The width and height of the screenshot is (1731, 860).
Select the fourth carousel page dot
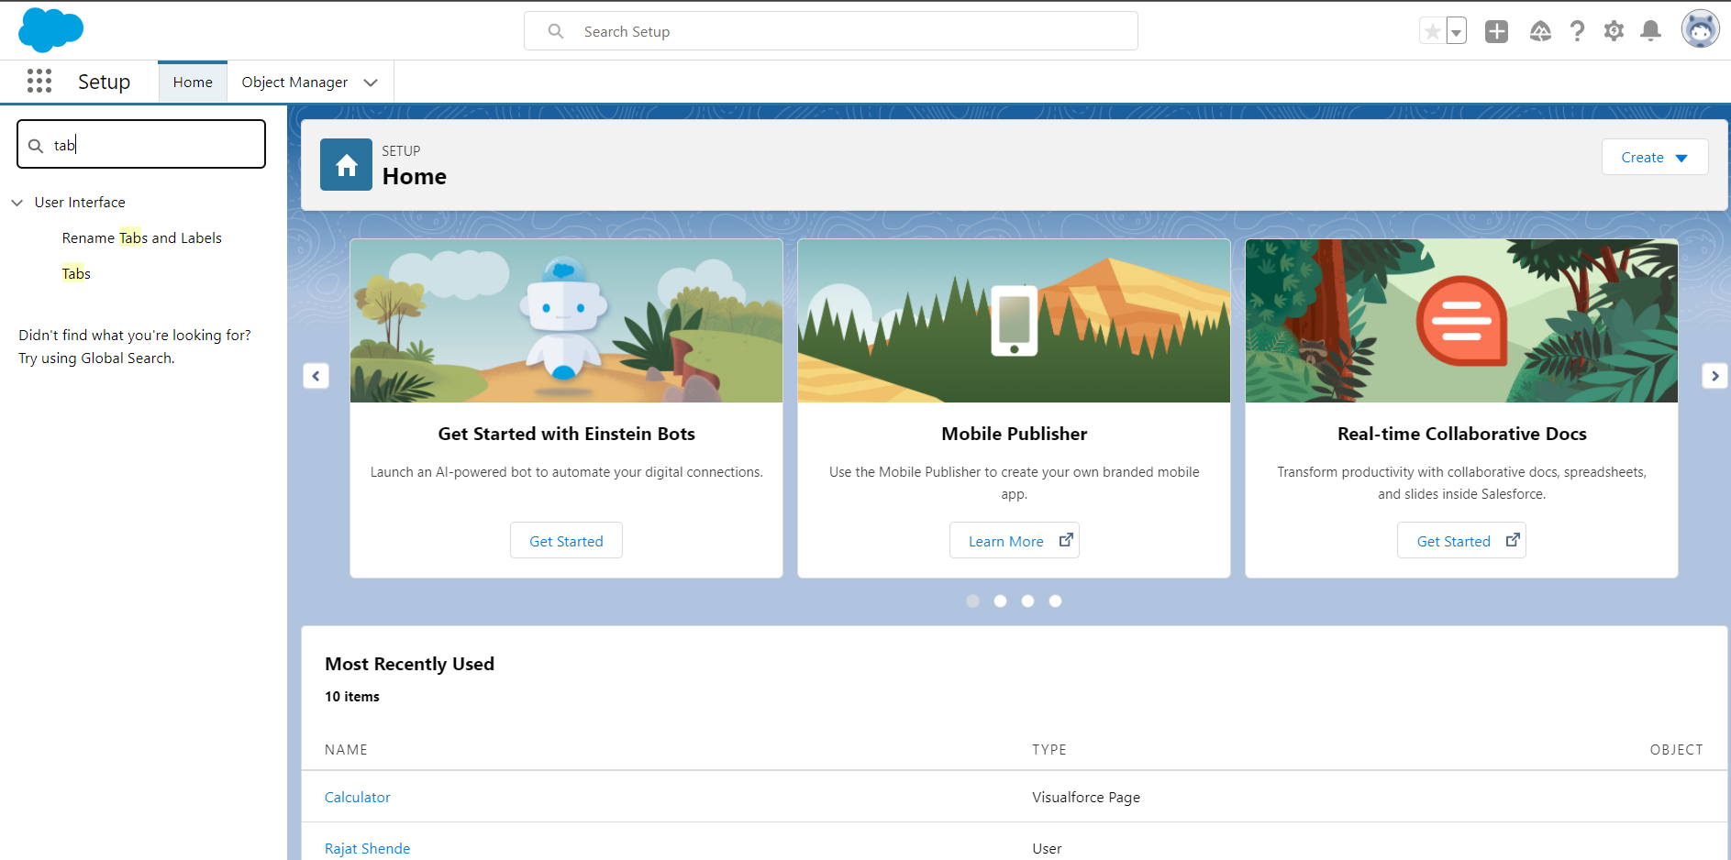tap(1056, 601)
